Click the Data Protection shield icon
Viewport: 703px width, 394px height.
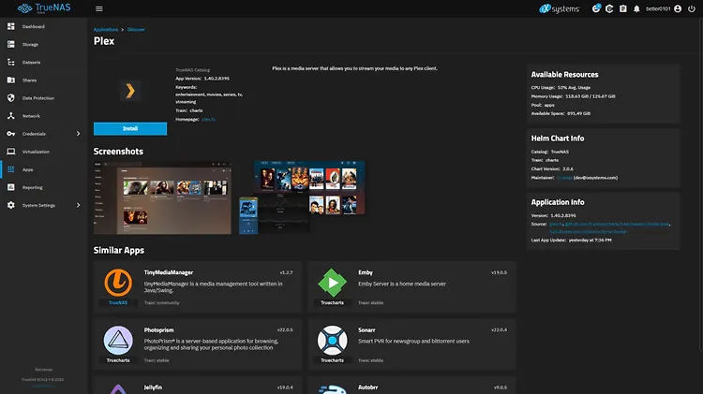point(10,98)
